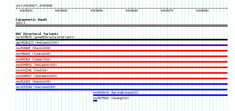235x111 pixels.
Task: Open nsv5408034 ByrskaBishop2022 label
Action: click(x=116, y=92)
